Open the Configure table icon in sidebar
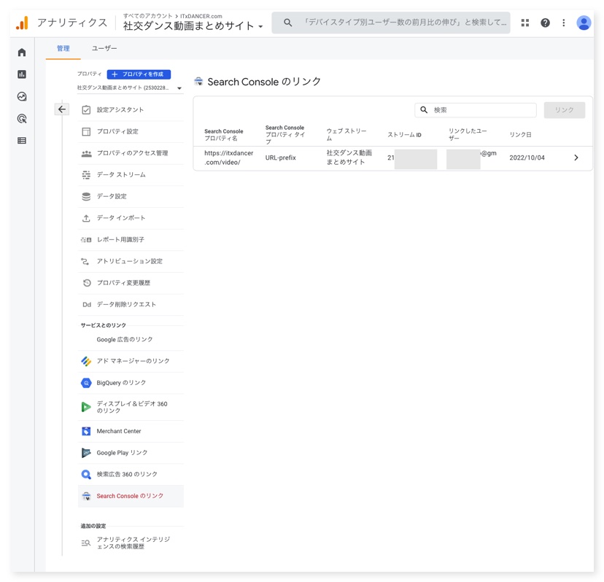This screenshot has height=582, width=604. [22, 141]
